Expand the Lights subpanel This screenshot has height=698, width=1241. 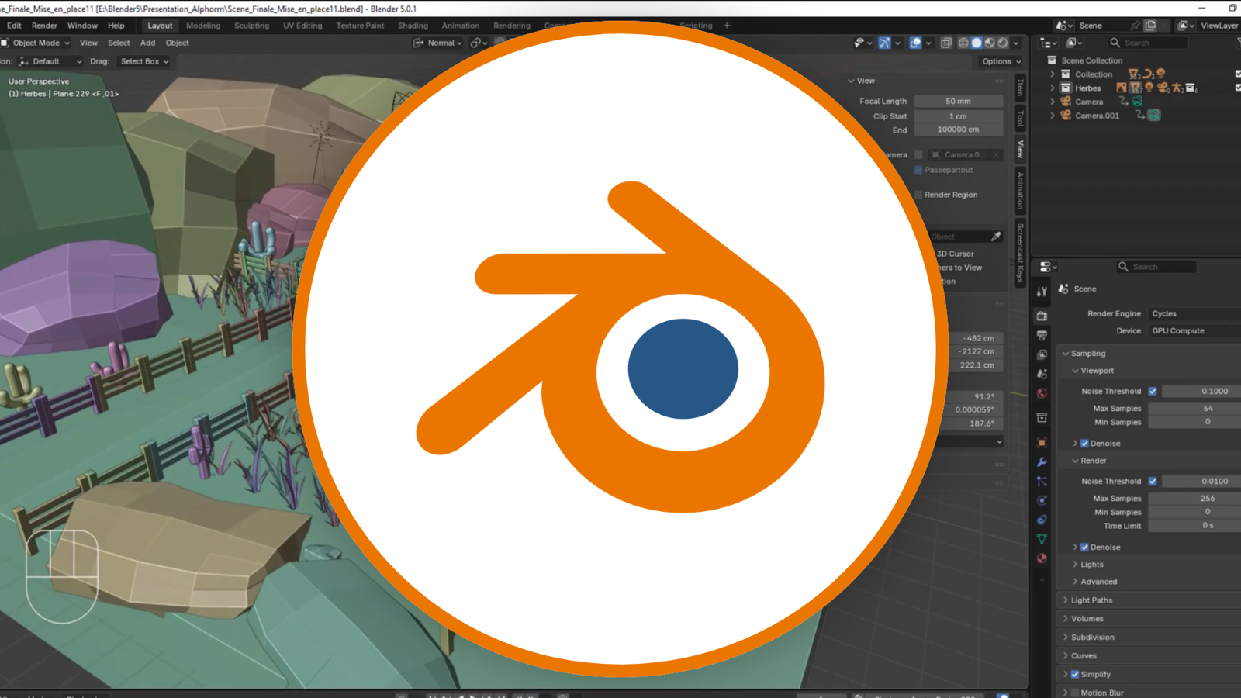(x=1075, y=565)
